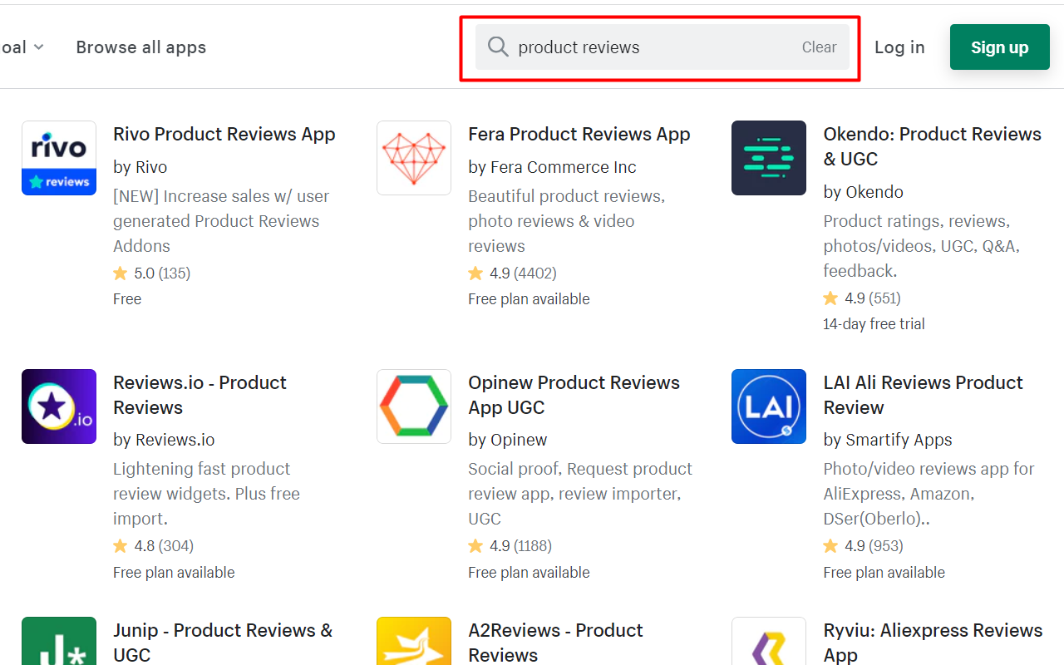Screen dimensions: 1064x665
Task: Click the 'by Okendo' developer text
Action: (863, 192)
